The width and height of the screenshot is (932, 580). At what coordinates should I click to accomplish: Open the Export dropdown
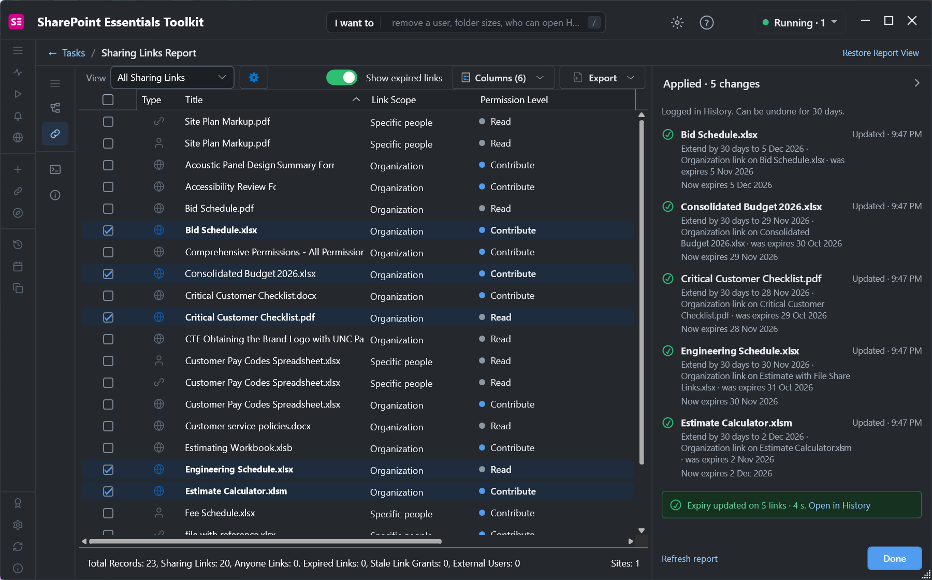click(x=603, y=78)
